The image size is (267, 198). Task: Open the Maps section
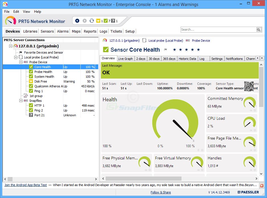point(76,31)
